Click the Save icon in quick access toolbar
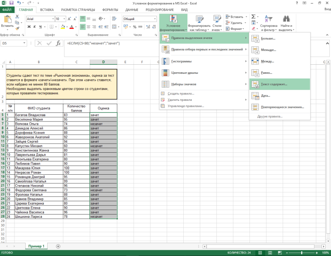 click(12, 3)
